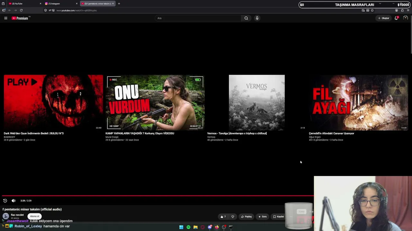Open the terminal icon in the taskbar
This screenshot has height=231, width=412.
231,227
